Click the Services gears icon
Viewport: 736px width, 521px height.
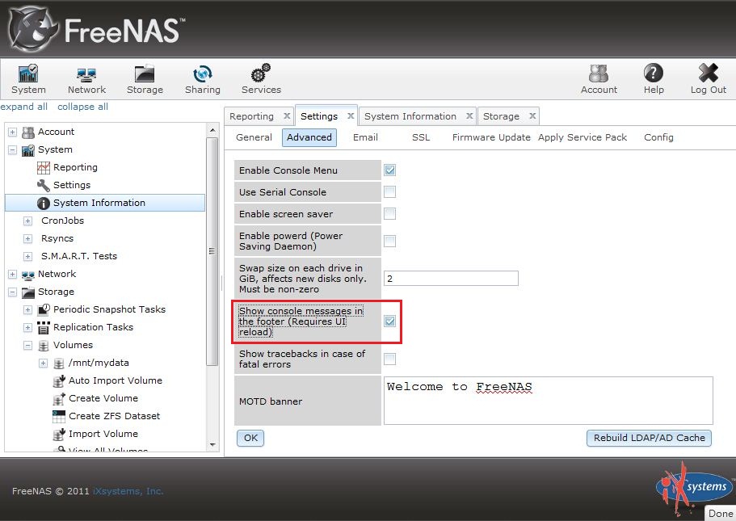(x=261, y=74)
